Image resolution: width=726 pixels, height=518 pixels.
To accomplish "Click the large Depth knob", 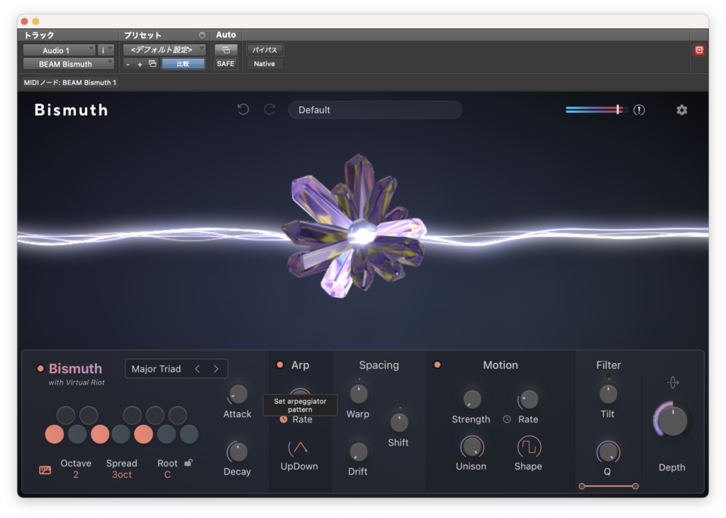I will [x=672, y=420].
